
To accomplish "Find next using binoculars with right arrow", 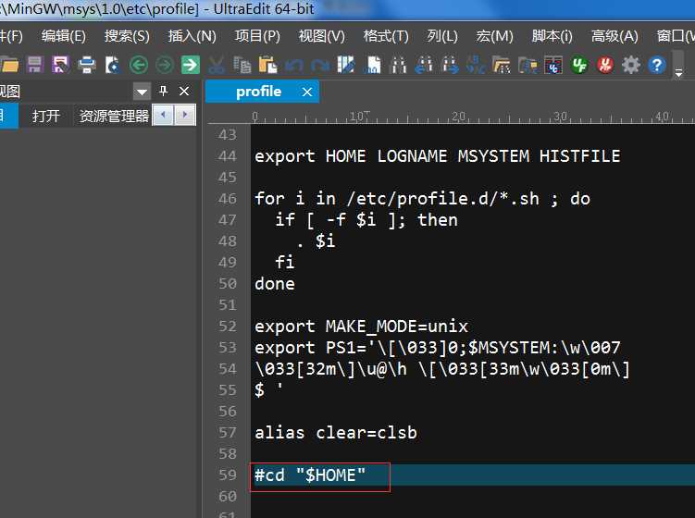I will pyautogui.click(x=450, y=65).
